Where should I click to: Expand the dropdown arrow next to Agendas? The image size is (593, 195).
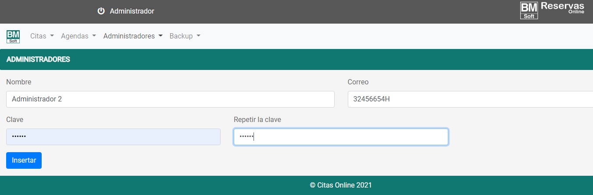(x=94, y=36)
